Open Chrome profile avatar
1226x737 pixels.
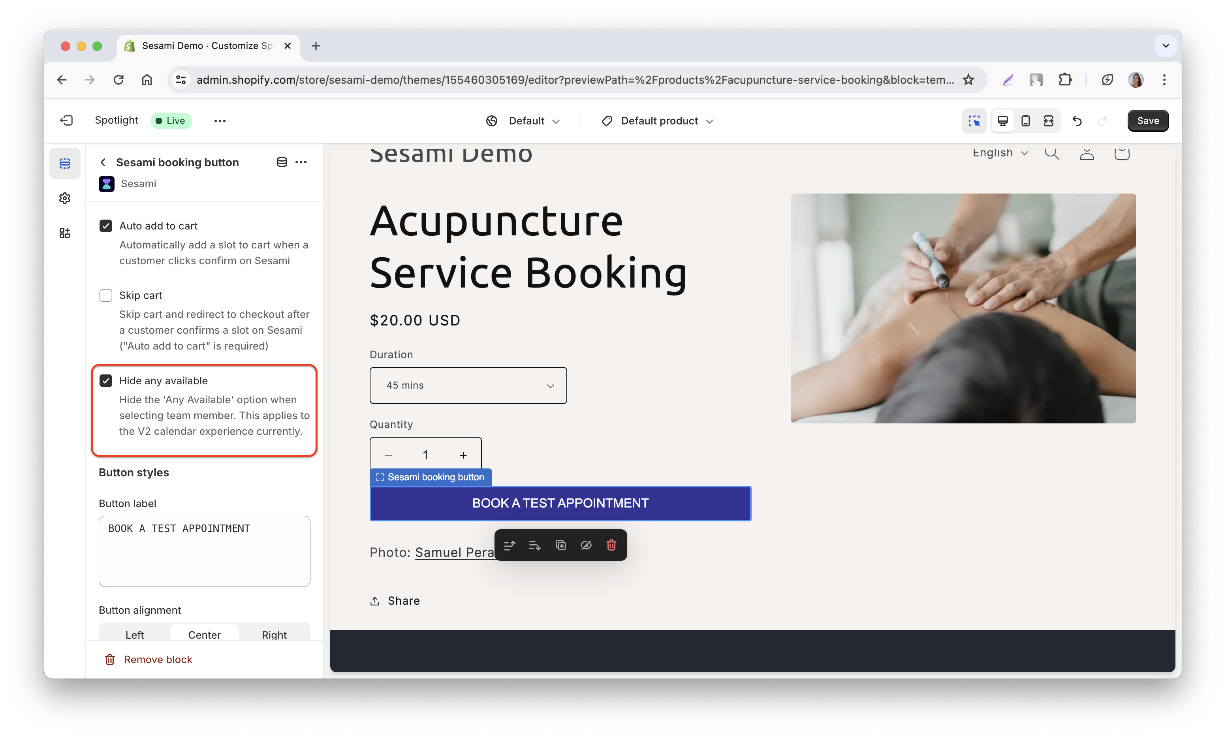click(1136, 79)
